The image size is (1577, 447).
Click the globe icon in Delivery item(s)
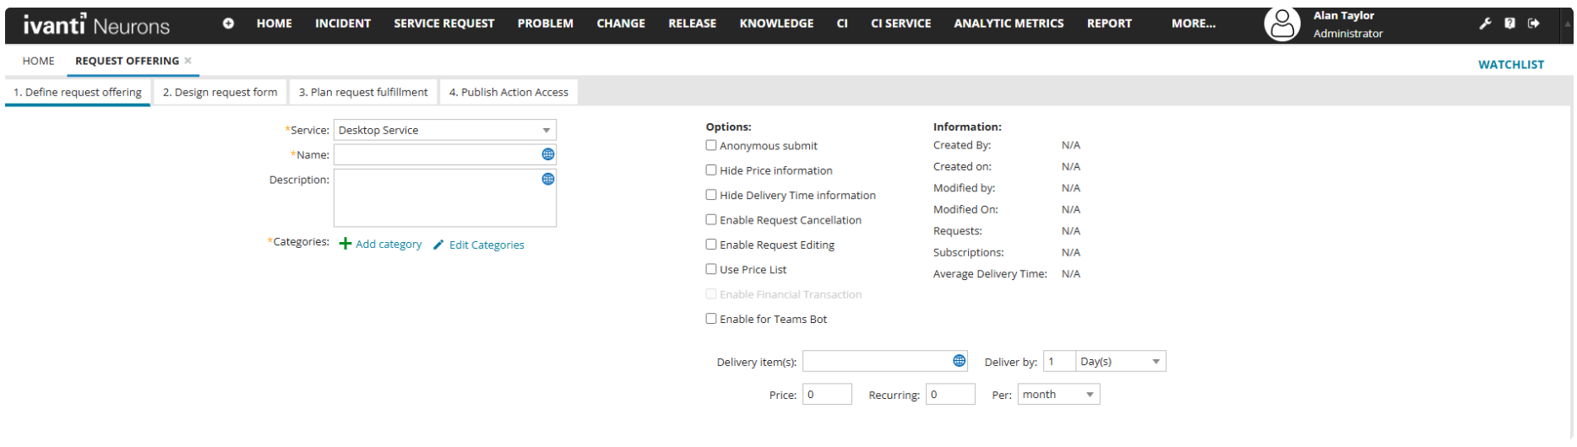point(959,361)
